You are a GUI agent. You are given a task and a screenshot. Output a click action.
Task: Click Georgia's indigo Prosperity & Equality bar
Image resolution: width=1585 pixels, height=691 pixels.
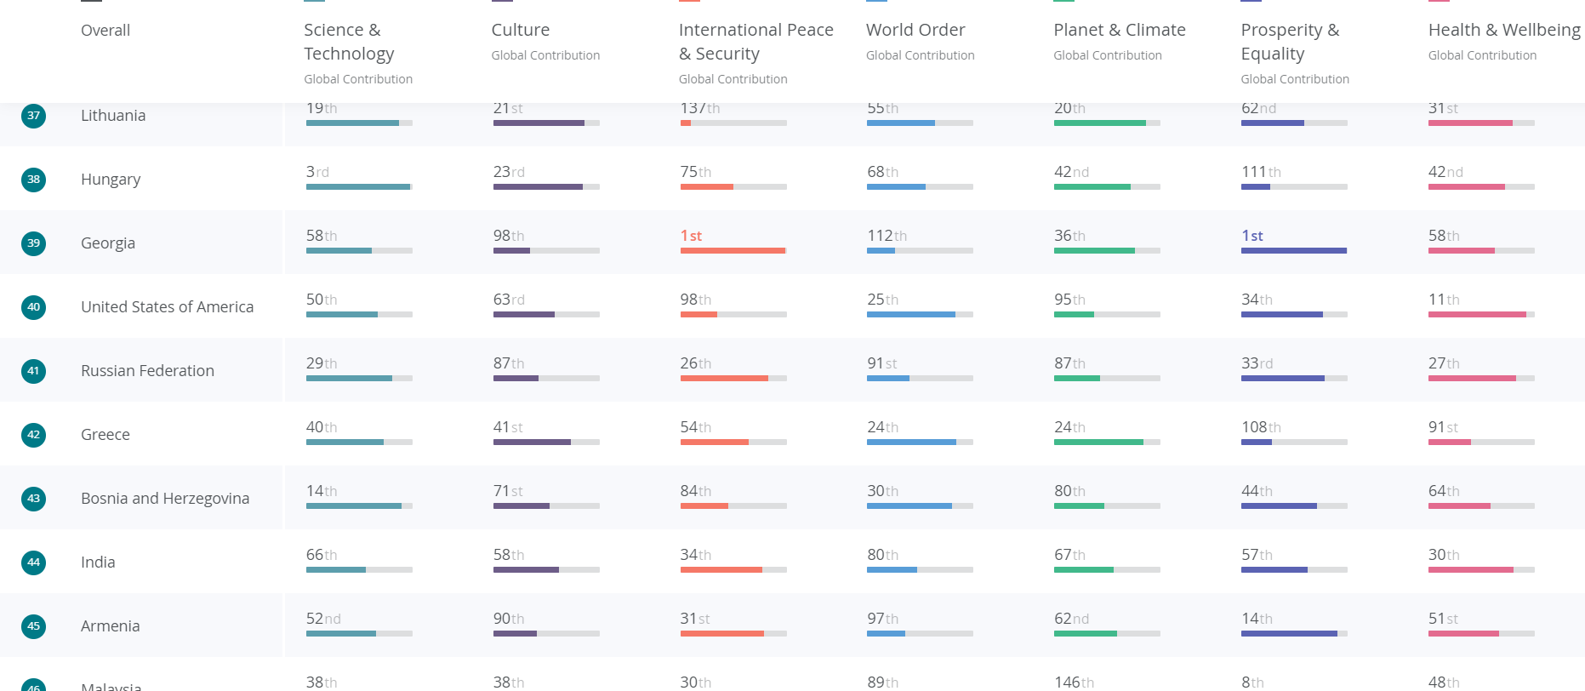[1294, 251]
